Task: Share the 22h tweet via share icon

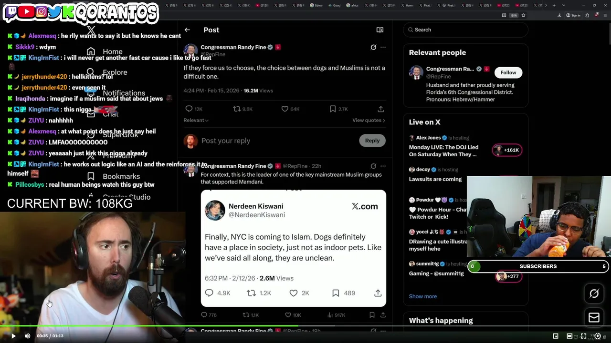Action: pos(383,315)
